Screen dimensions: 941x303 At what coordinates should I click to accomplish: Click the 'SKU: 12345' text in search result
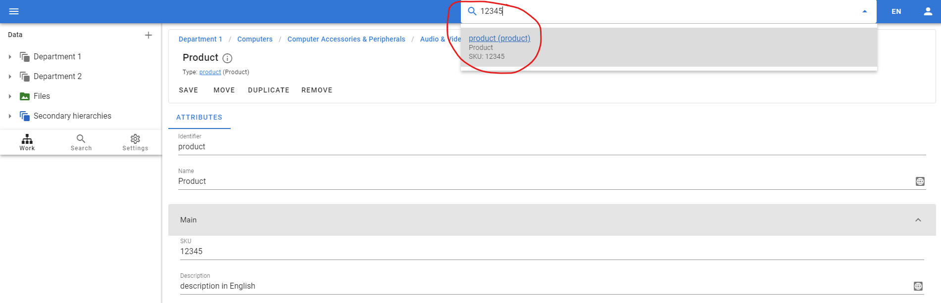(487, 56)
